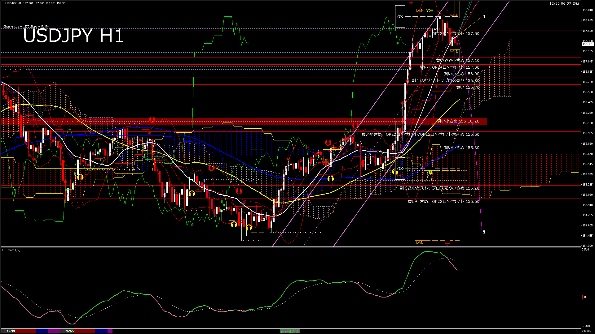This screenshot has width=595, height=334.
Task: Click the 12/19 date marker
Action: click(11, 331)
